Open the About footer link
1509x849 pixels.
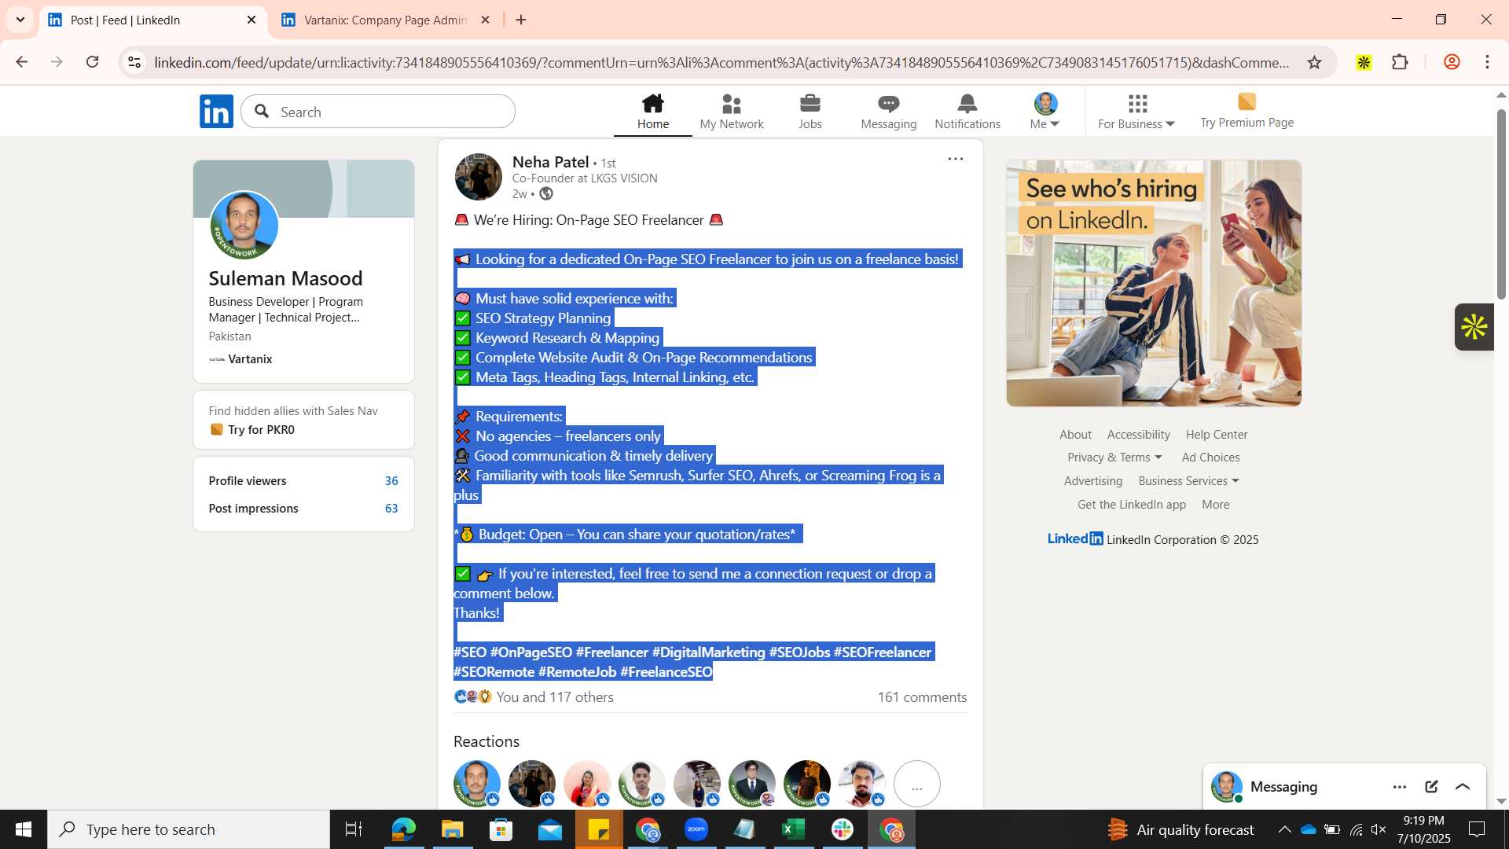click(1075, 434)
